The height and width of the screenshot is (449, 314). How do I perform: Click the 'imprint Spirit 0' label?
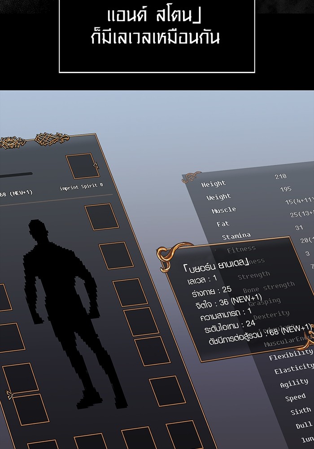(81, 187)
